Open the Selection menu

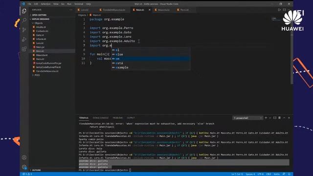pos(45,4)
